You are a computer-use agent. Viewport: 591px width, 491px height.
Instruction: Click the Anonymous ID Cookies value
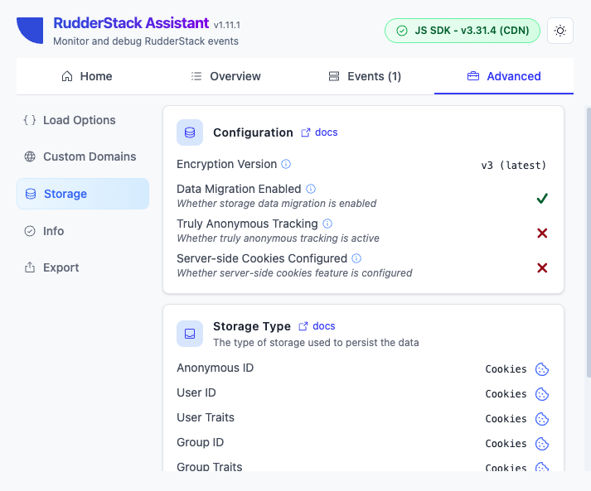point(506,369)
